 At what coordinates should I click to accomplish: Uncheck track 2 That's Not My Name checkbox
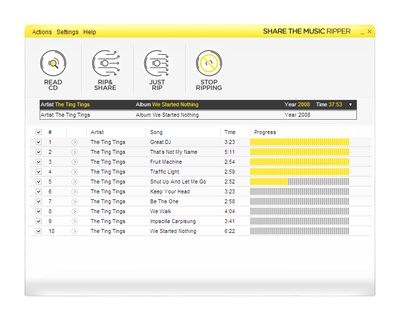click(39, 152)
